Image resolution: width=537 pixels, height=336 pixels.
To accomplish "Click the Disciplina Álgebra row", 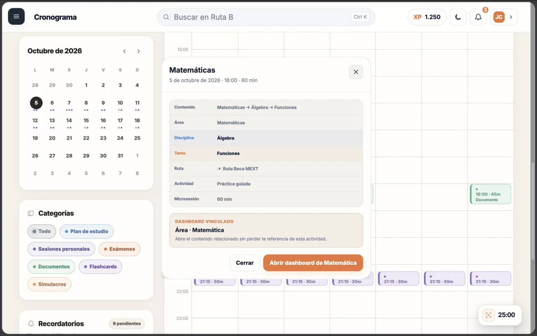I will tap(266, 138).
